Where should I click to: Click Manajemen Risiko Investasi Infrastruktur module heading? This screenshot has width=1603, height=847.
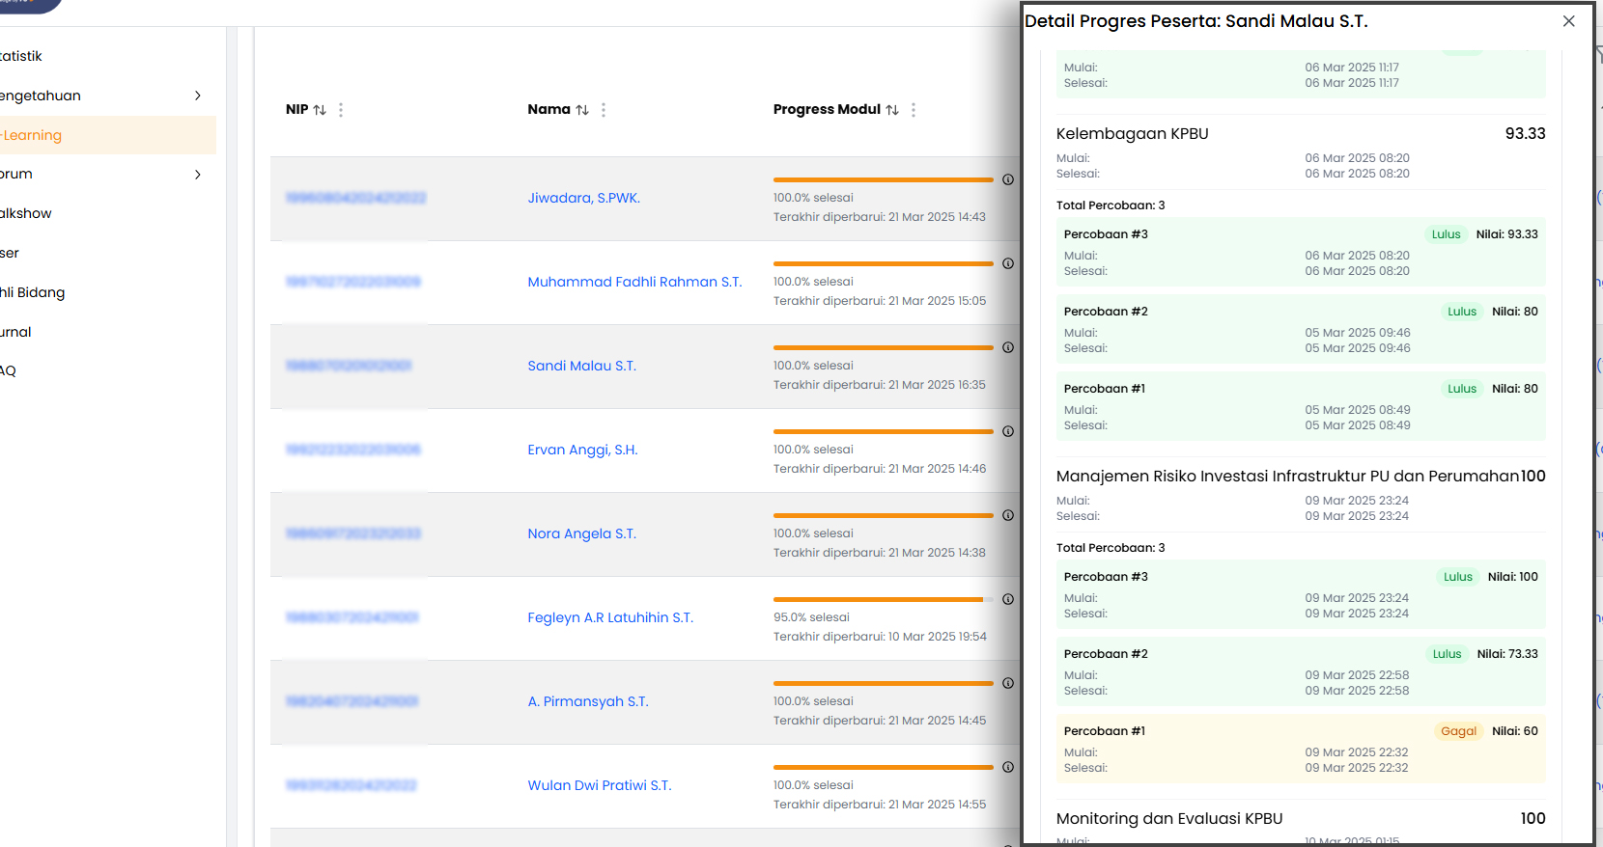click(1287, 477)
